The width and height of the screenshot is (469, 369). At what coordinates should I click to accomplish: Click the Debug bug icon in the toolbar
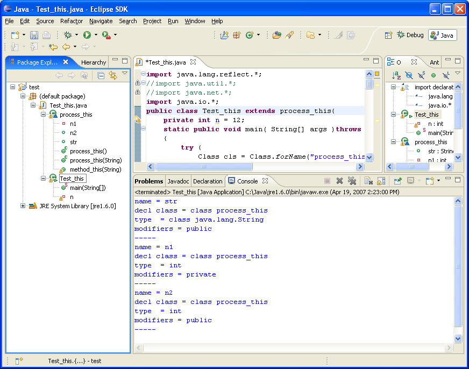pyautogui.click(x=68, y=35)
